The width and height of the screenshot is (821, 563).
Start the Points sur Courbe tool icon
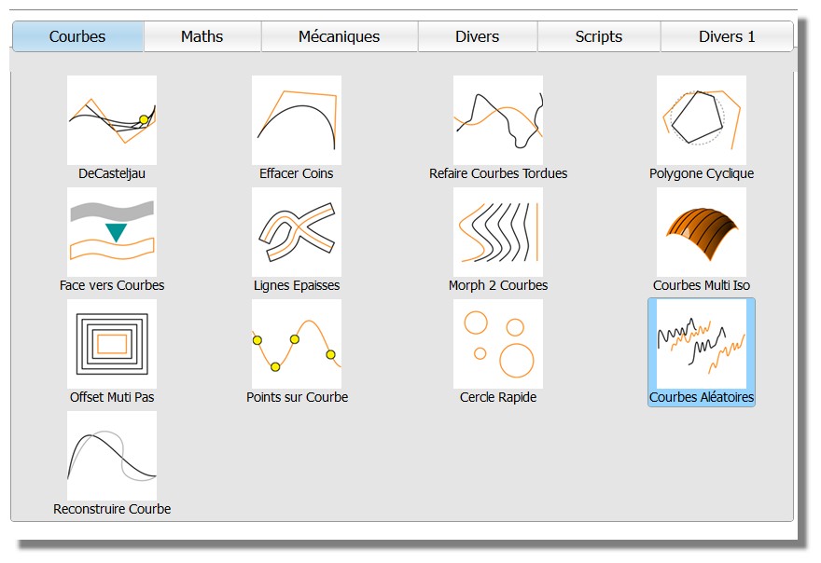(297, 344)
